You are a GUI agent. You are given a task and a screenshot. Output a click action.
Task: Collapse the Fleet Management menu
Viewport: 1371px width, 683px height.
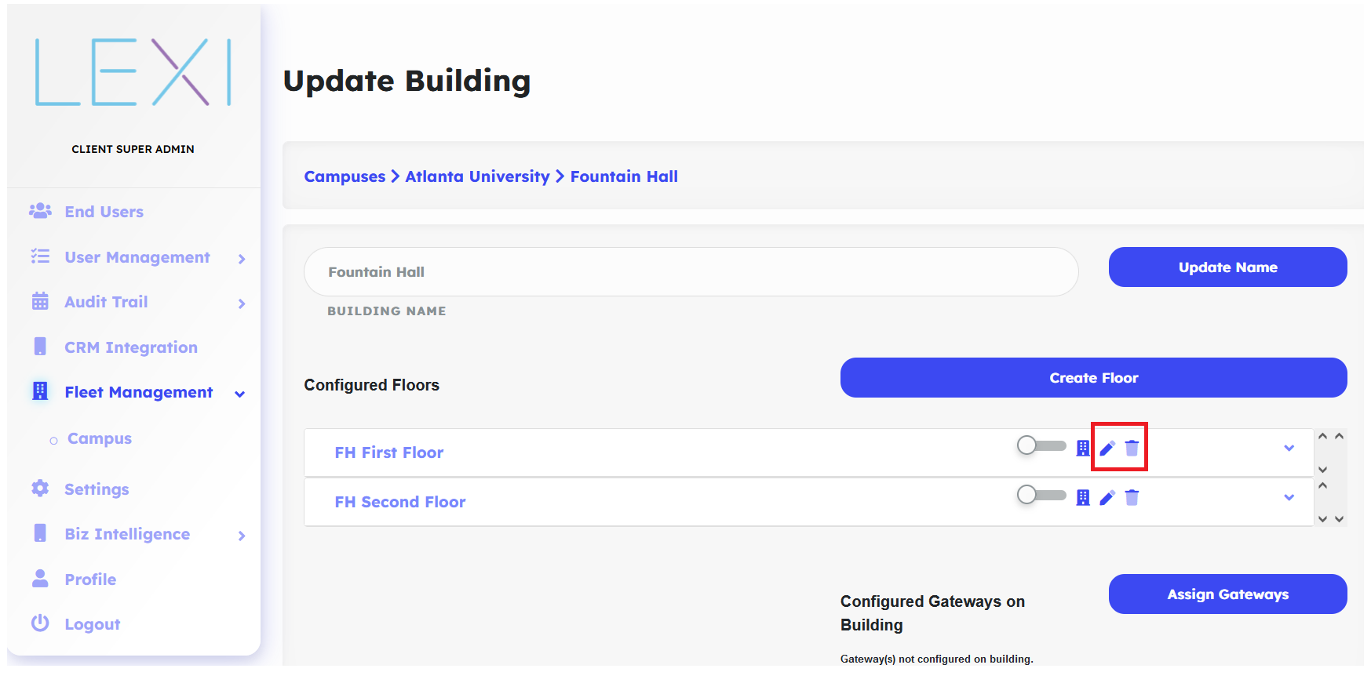pyautogui.click(x=240, y=394)
